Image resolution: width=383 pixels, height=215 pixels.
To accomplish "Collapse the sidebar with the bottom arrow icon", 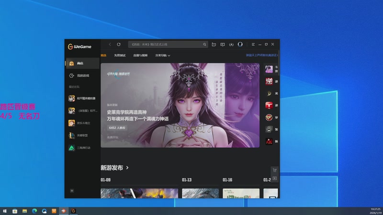I will (72, 191).
